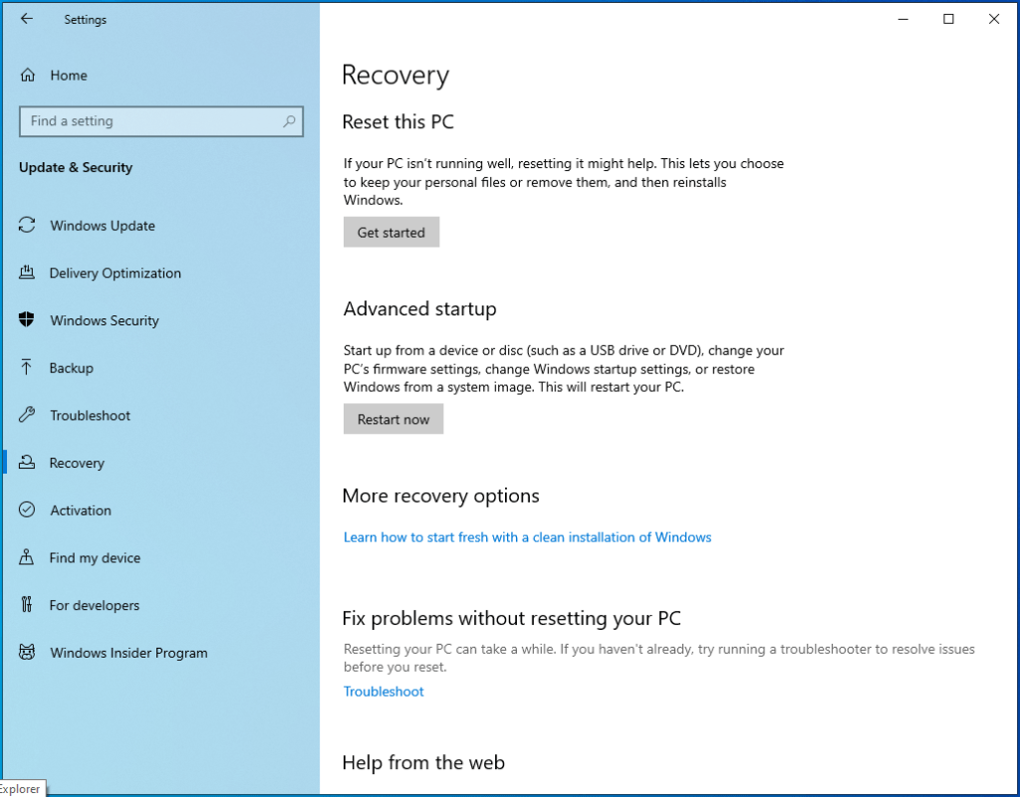The image size is (1020, 797).
Task: Go to Find my device
Action: click(x=97, y=558)
